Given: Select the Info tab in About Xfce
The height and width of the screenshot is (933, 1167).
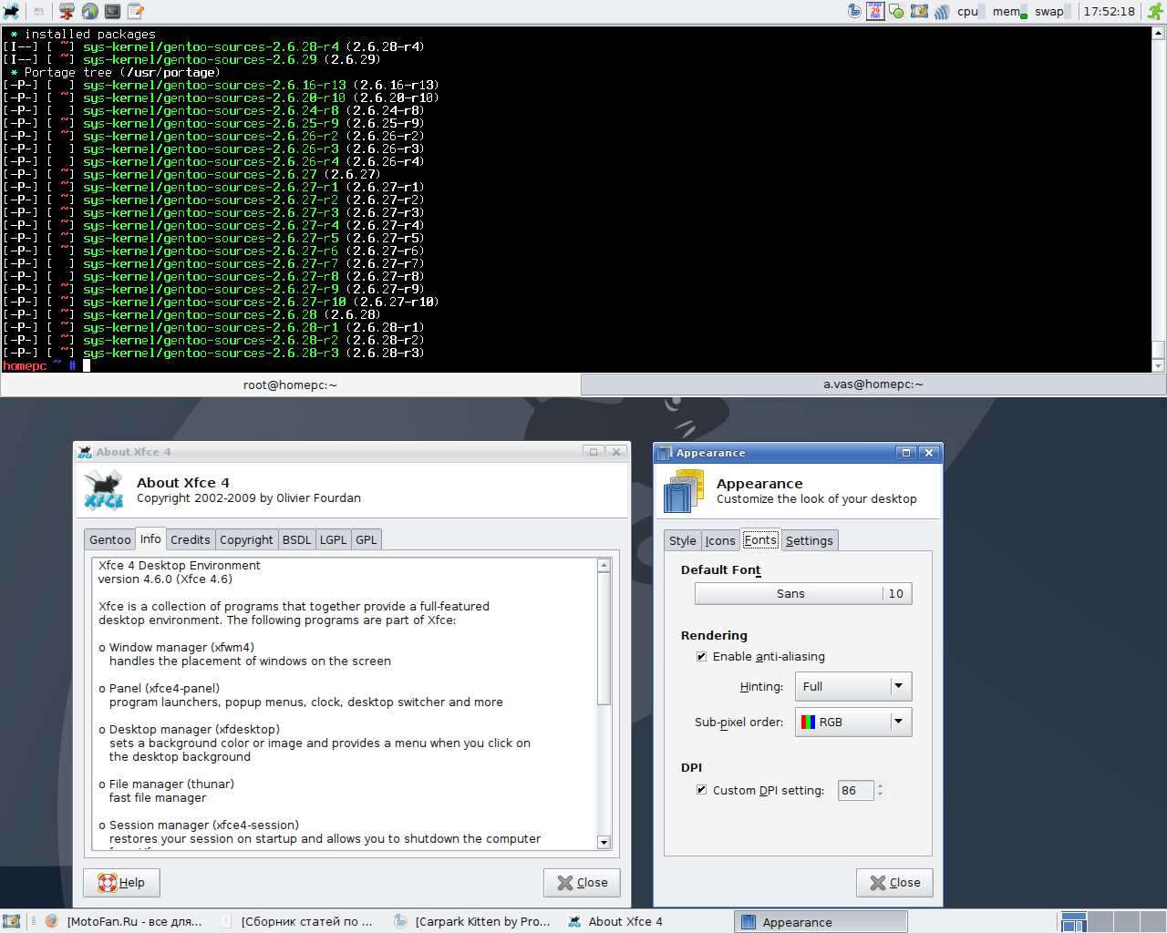Looking at the screenshot, I should point(150,538).
